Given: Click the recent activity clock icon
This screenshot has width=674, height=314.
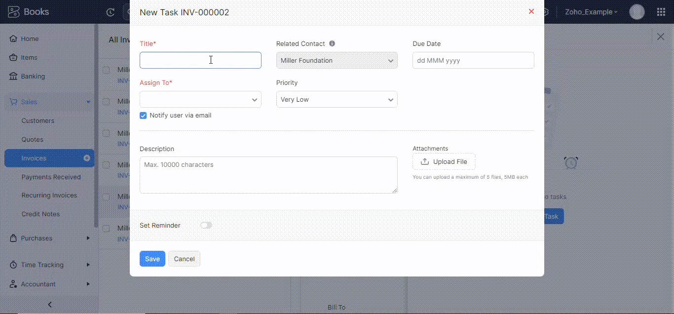Looking at the screenshot, I should pos(111,12).
